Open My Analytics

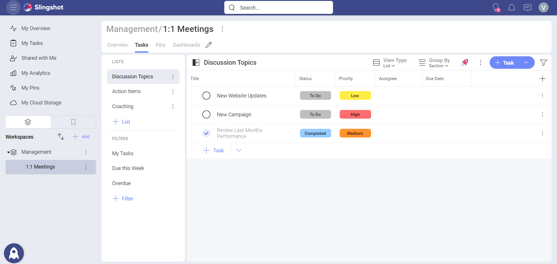click(x=36, y=73)
